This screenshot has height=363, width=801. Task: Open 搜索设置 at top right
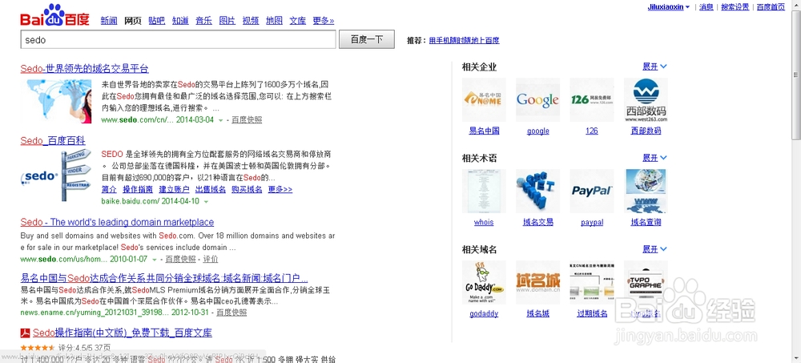pos(735,6)
